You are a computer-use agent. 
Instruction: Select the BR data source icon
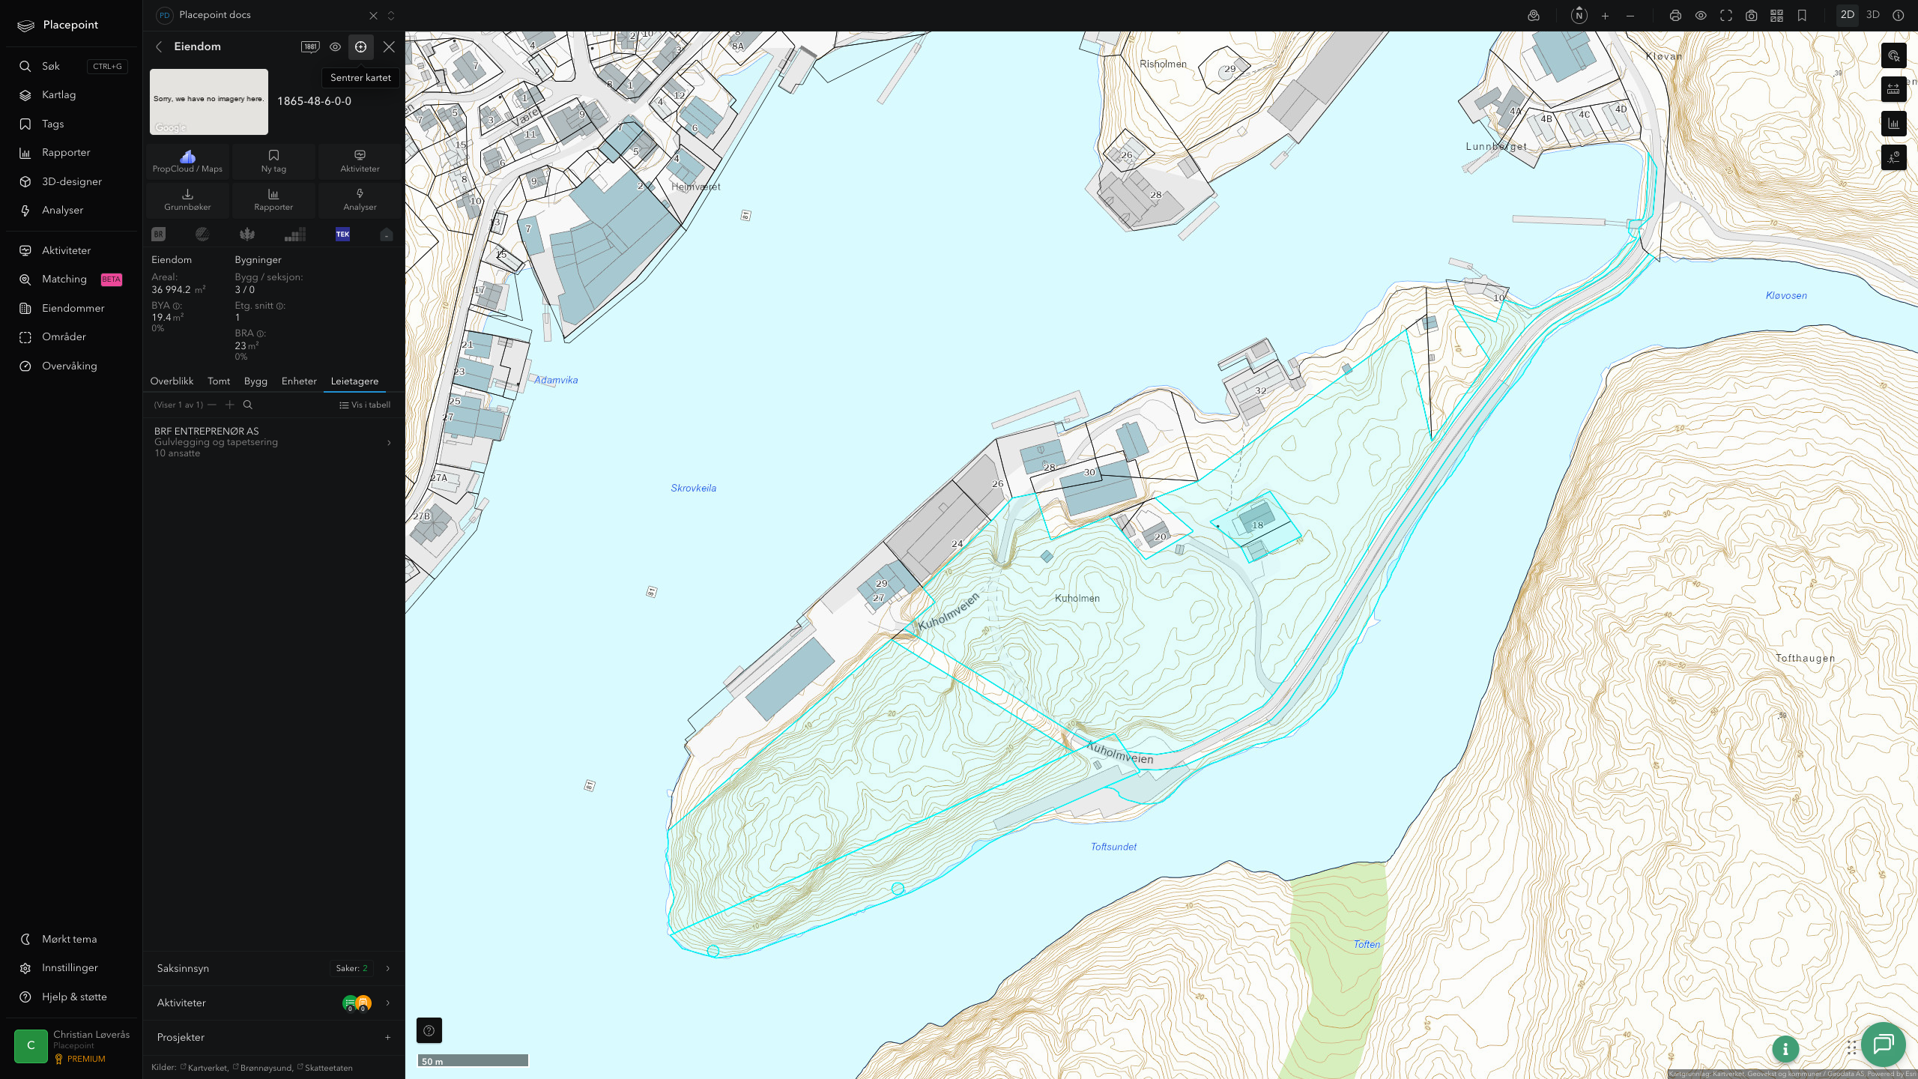[x=158, y=235]
